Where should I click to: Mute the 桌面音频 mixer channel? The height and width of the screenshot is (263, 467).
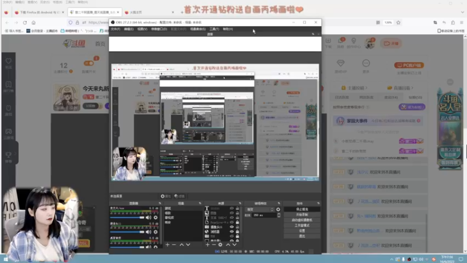pyautogui.click(x=148, y=247)
